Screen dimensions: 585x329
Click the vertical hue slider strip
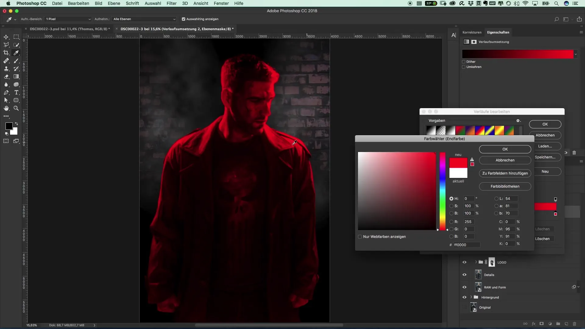(x=442, y=191)
